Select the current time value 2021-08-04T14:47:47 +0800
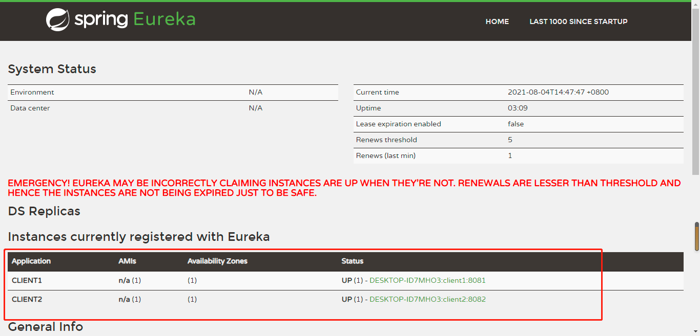Screen dimensions: 700x336 558,93
